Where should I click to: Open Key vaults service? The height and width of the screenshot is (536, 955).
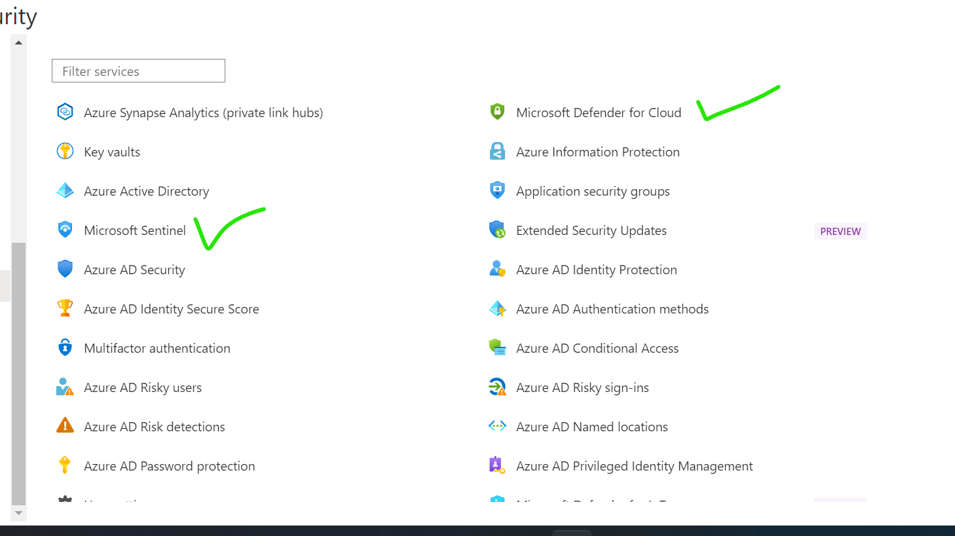tap(112, 152)
